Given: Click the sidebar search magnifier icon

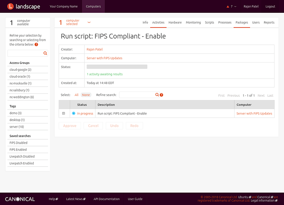Looking at the screenshot, I should (45, 53).
